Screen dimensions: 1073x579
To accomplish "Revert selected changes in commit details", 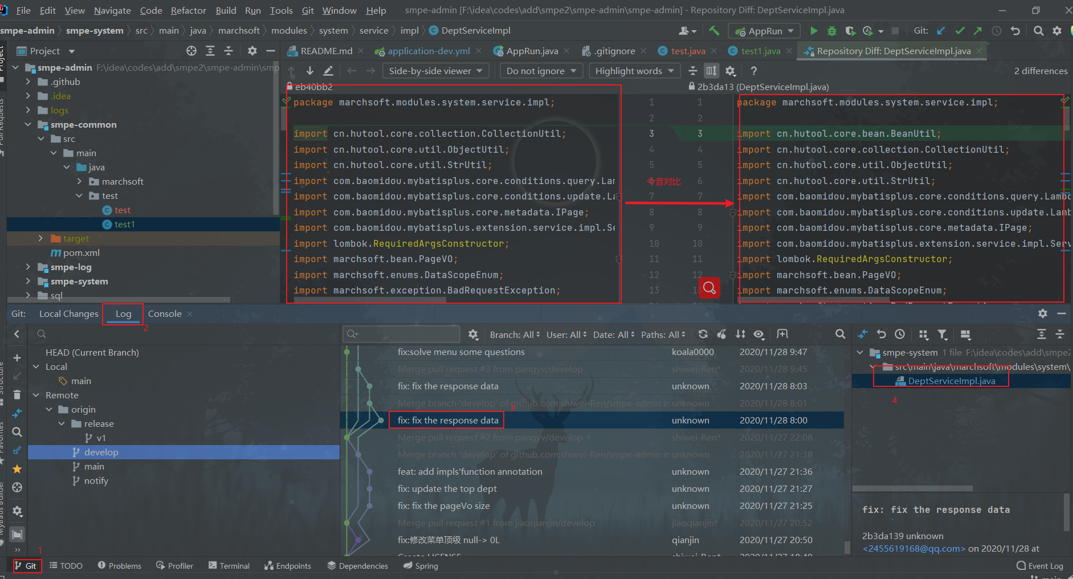I will click(882, 335).
